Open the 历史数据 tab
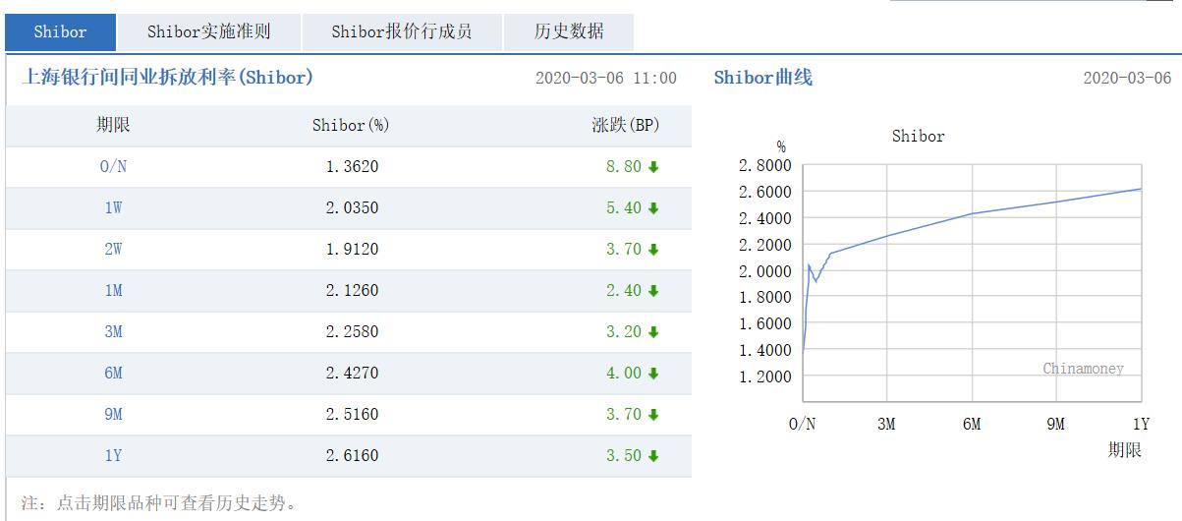The image size is (1182, 521). coord(569,32)
